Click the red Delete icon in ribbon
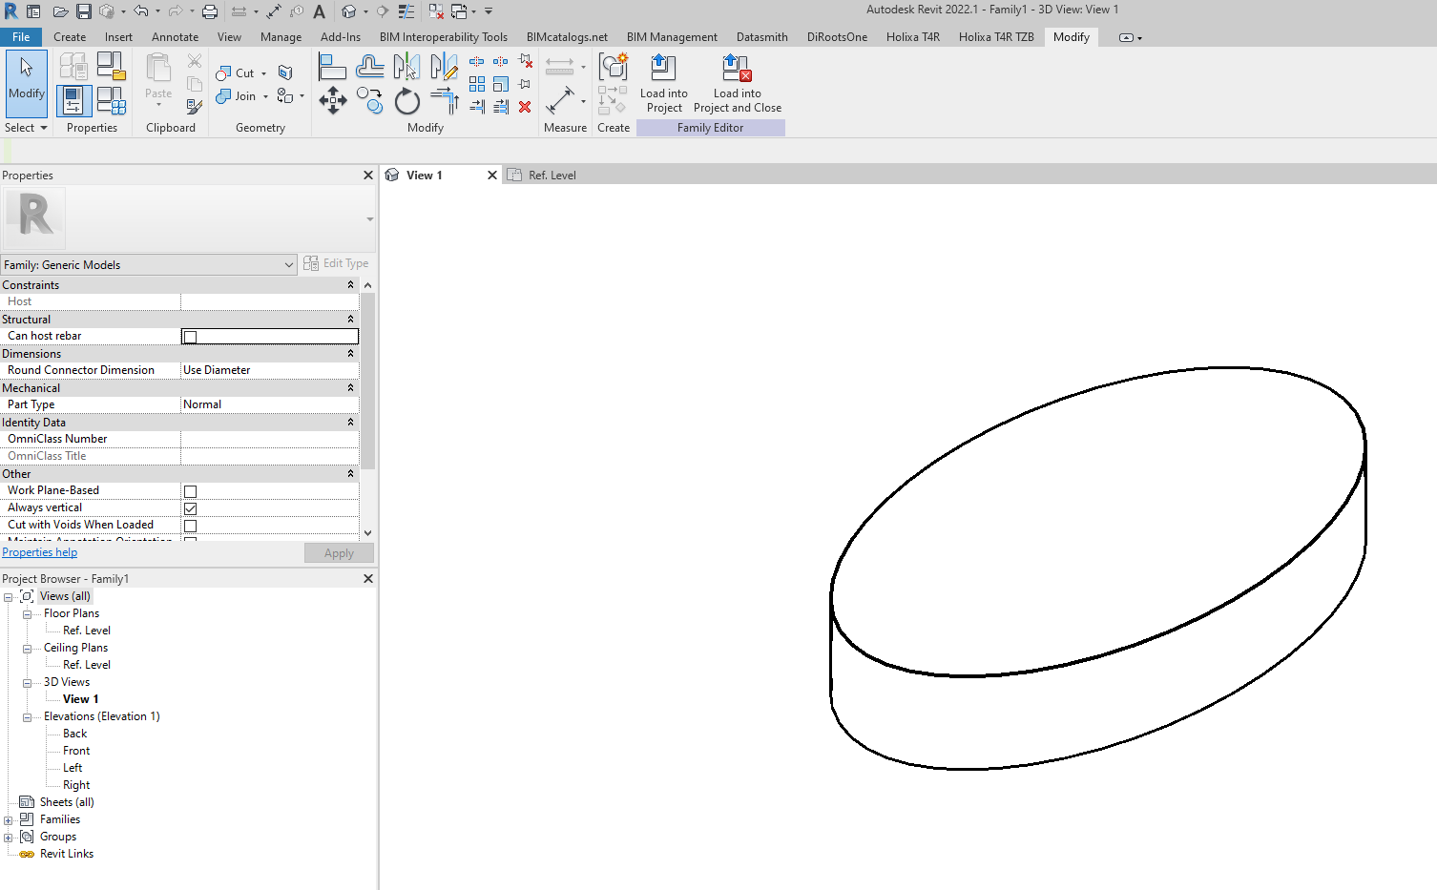This screenshot has height=890, width=1437. 525,107
